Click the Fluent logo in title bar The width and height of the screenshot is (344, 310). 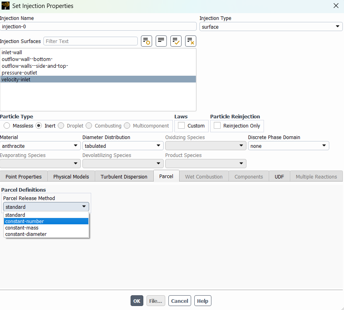pyautogui.click(x=6, y=6)
